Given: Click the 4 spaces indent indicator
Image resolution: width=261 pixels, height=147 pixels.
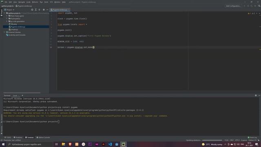Looking at the screenshot, I should (244, 140).
